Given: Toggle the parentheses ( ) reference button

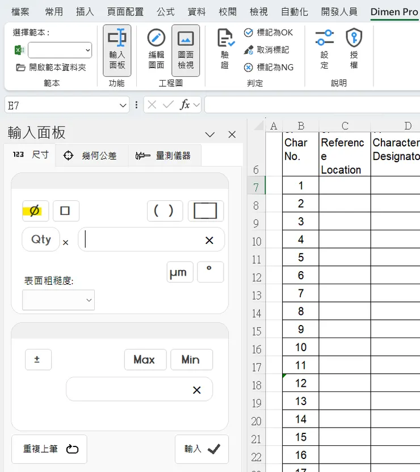Looking at the screenshot, I should click(165, 210).
